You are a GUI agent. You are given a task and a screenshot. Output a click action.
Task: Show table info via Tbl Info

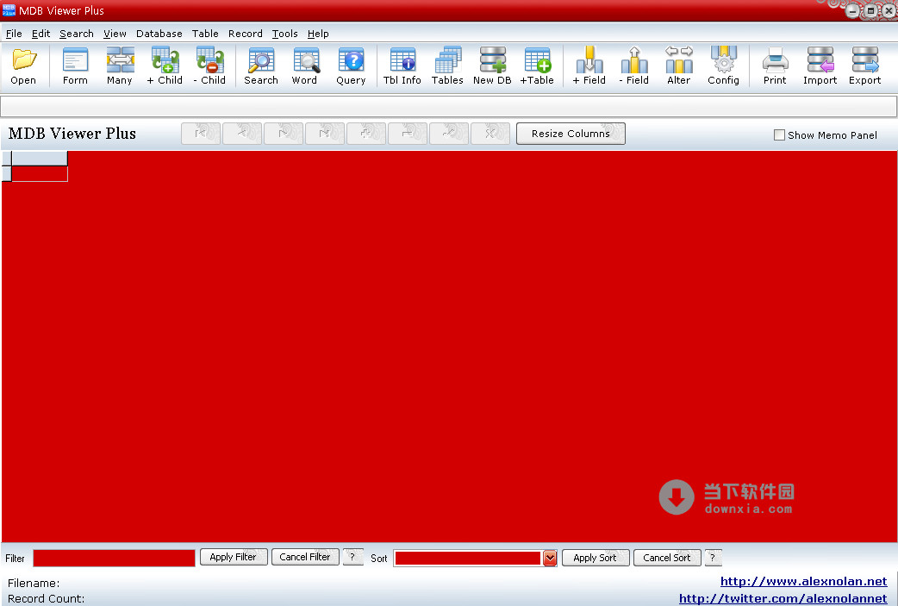pos(402,66)
